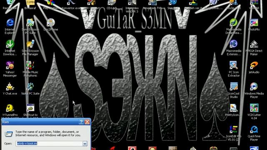Viewport: 267px width, 150px height.
Task: Select the Honestech TVR shortcut
Action: (x=152, y=4)
